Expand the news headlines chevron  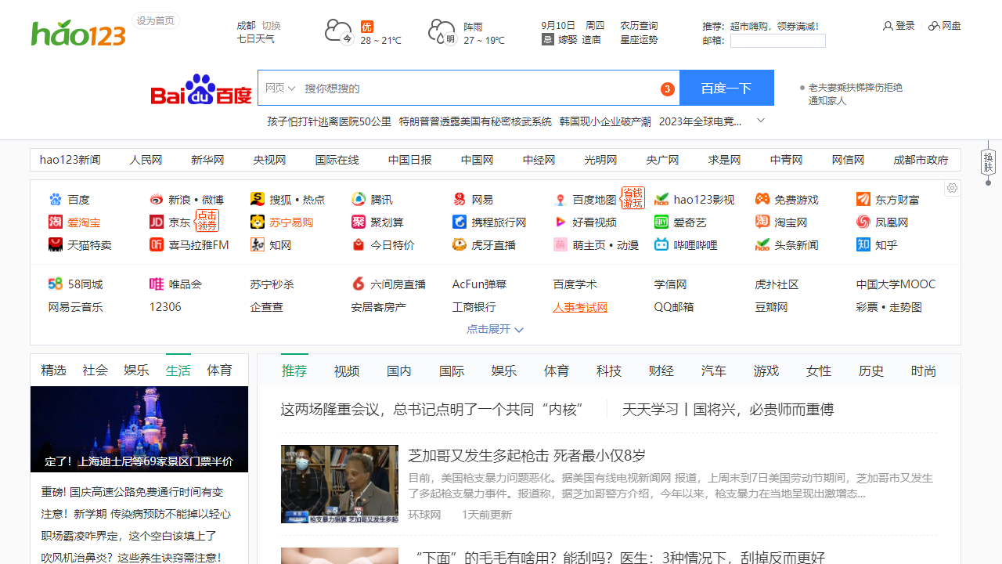(x=760, y=121)
